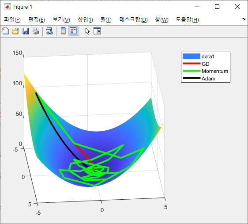Select the Edit Plot arrow tool
This screenshot has width=248, height=224.
87,31
